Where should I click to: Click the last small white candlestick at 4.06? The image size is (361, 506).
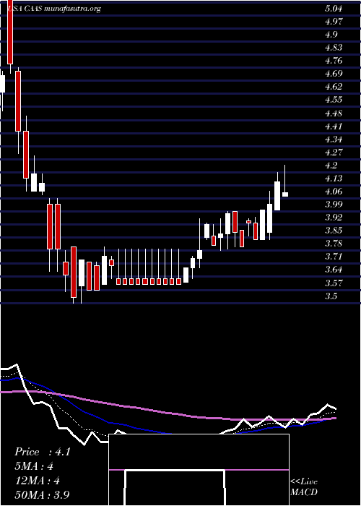[285, 194]
